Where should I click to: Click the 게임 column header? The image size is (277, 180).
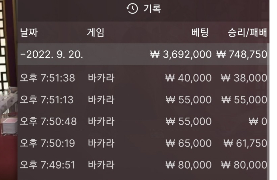pyautogui.click(x=95, y=33)
